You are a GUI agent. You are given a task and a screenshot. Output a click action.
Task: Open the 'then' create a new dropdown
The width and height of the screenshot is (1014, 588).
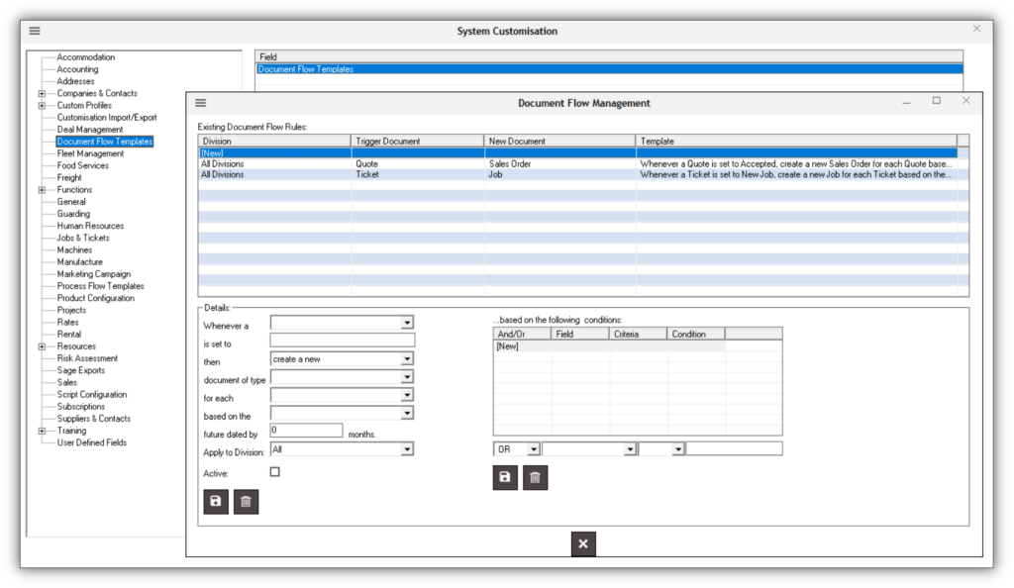(407, 358)
